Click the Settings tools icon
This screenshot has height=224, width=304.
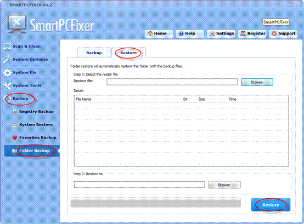point(212,33)
